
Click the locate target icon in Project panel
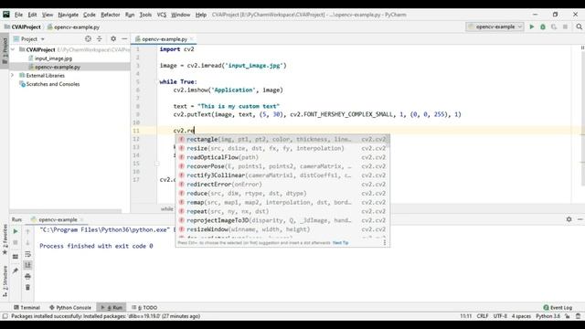pos(88,38)
